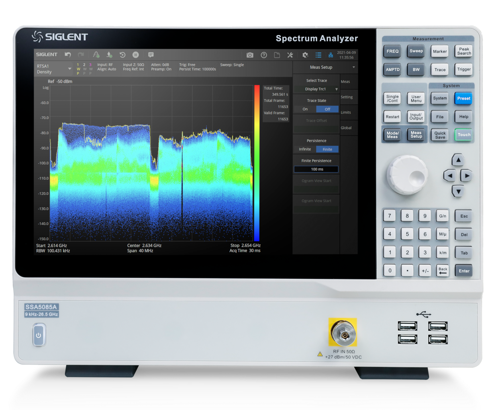Screen dimensions: 498x410
Task: Take a screenshot with the camera icon
Action: pos(250,55)
